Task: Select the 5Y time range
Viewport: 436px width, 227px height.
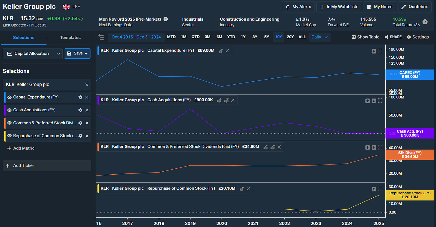Action: click(267, 37)
